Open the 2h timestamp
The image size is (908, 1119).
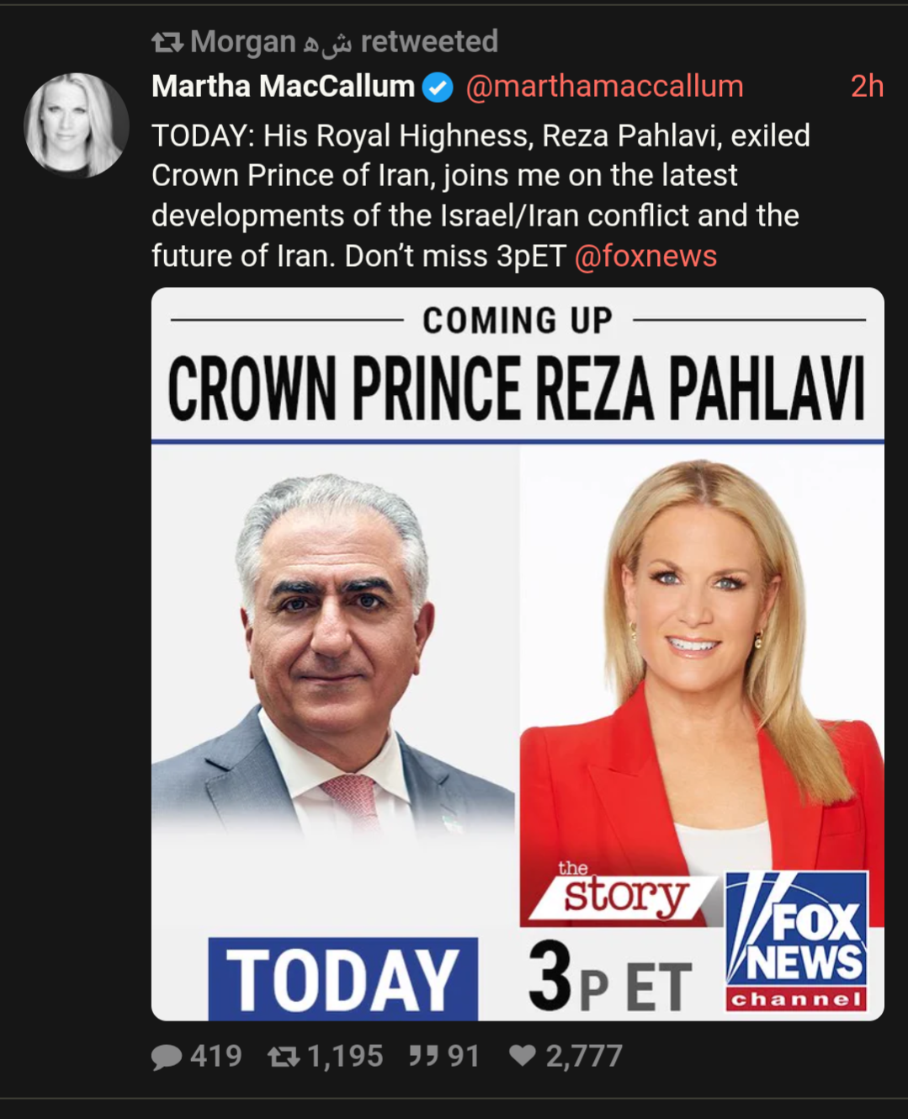click(x=867, y=86)
